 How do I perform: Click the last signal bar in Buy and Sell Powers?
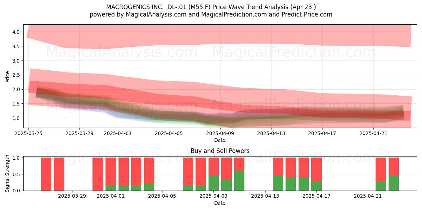point(394,174)
